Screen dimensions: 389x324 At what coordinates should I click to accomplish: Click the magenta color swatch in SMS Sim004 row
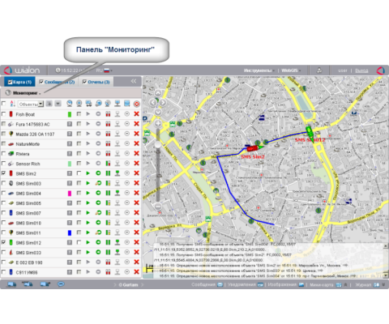tap(70, 193)
